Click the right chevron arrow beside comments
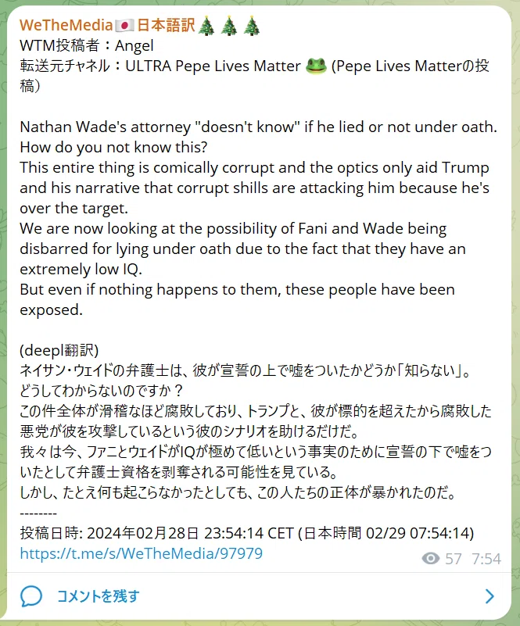520x626 pixels. 490,596
